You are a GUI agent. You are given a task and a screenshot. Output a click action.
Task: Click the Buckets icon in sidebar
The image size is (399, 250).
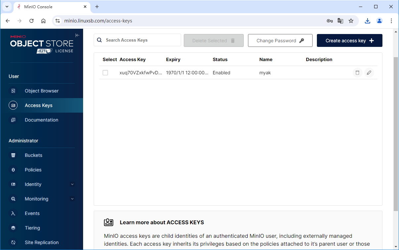point(13,155)
